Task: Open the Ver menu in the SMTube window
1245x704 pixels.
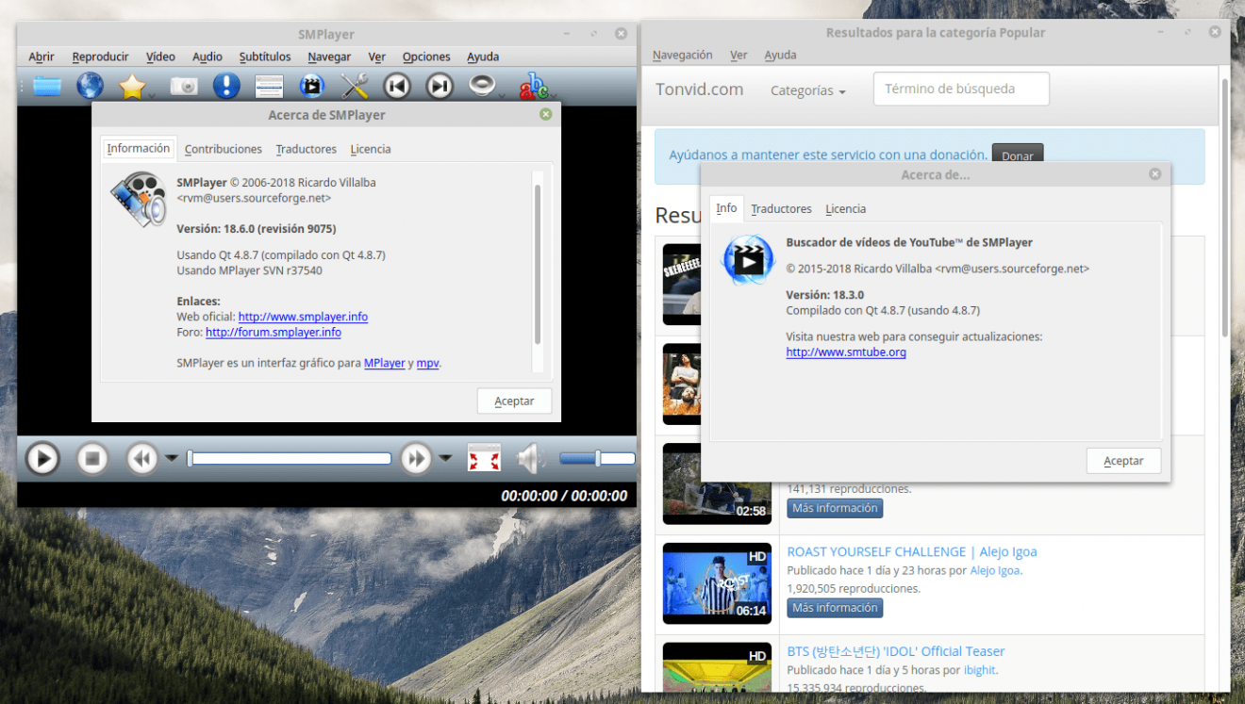Action: 739,55
